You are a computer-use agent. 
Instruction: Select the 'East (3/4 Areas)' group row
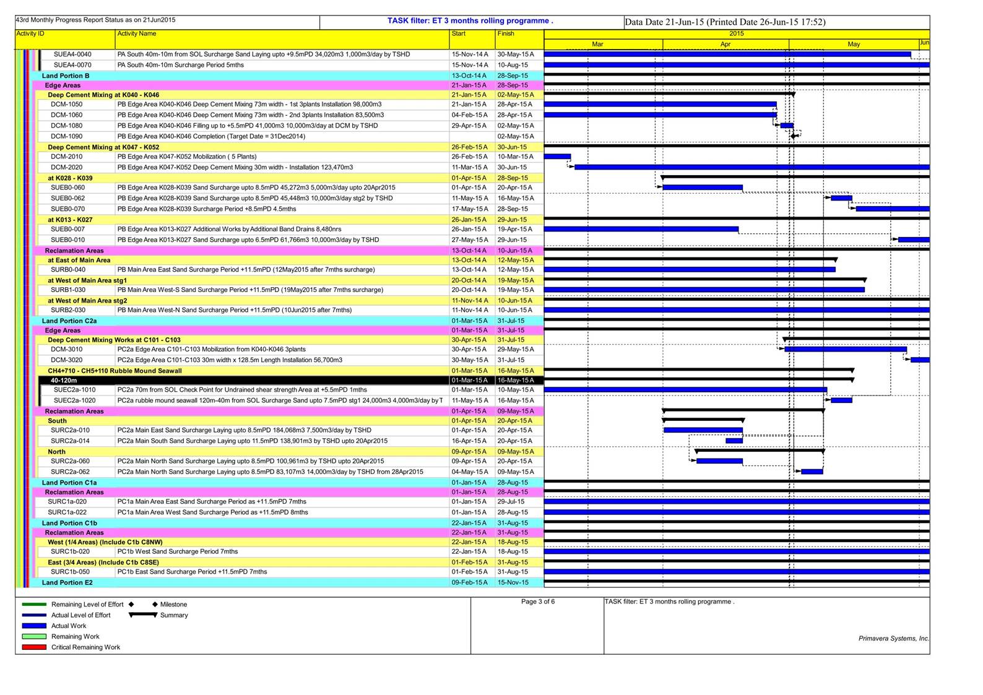[290, 563]
